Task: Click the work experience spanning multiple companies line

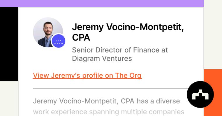Action: (108, 112)
